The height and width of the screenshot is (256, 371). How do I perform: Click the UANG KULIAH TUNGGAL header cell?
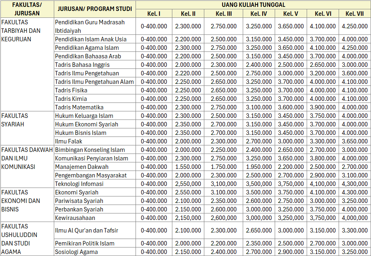click(x=253, y=5)
